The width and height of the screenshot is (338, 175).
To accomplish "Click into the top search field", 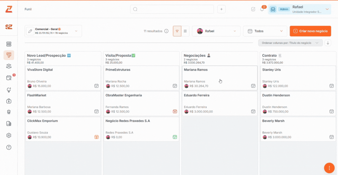I will coord(172,9).
